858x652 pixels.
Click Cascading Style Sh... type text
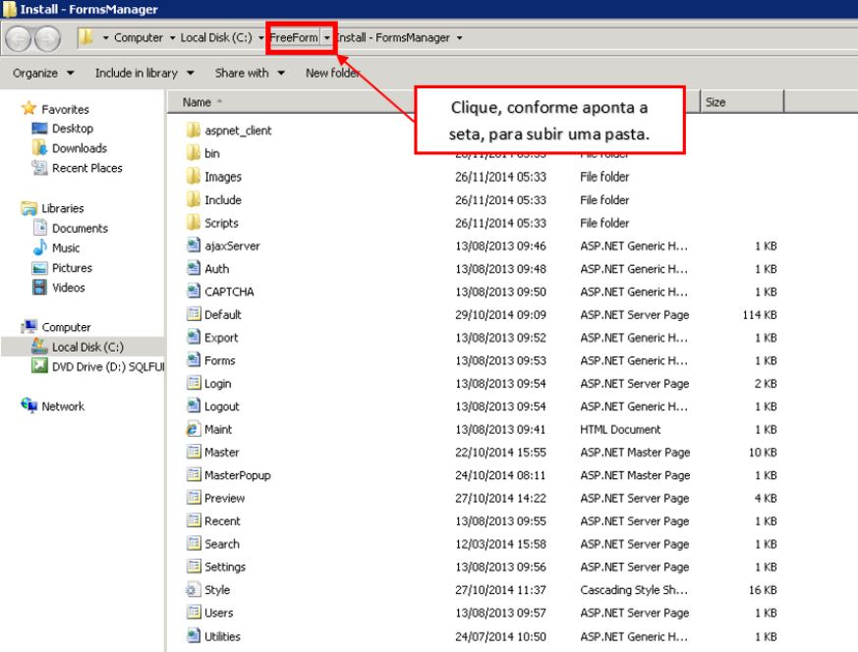(634, 590)
